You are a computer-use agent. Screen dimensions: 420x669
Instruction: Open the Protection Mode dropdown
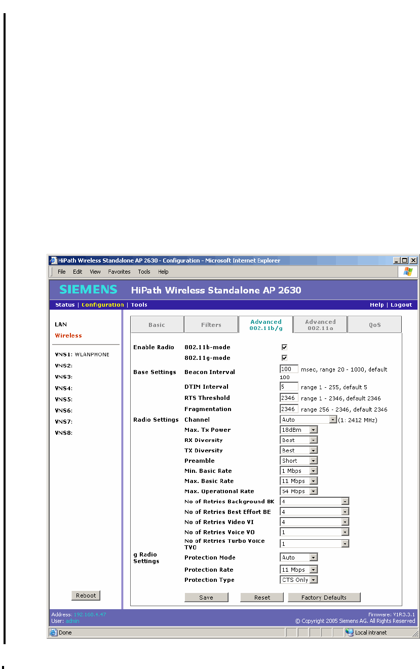tap(299, 557)
